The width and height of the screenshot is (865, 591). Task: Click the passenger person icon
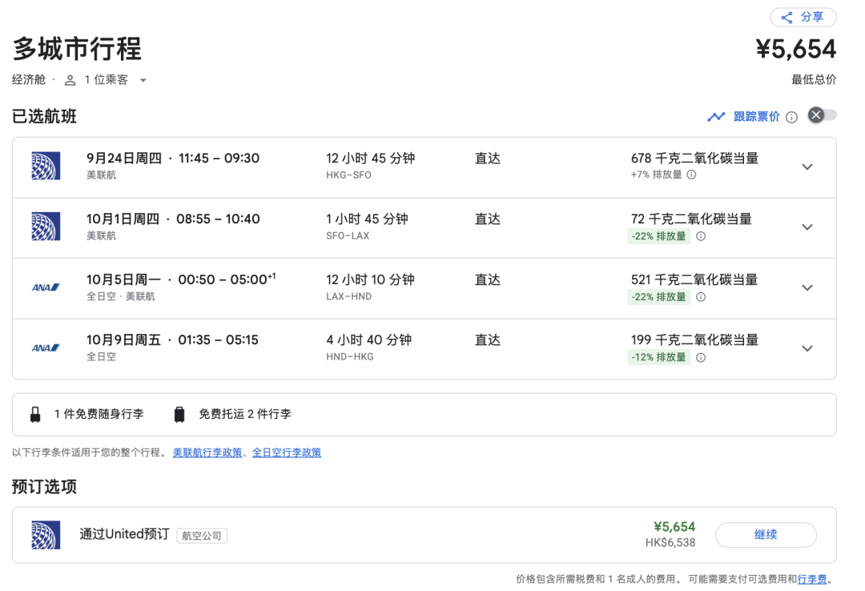pyautogui.click(x=70, y=81)
